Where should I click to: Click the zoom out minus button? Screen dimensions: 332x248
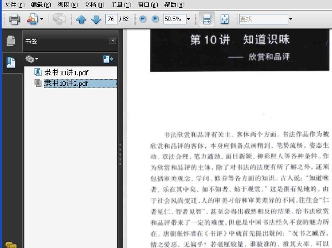pos(143,19)
